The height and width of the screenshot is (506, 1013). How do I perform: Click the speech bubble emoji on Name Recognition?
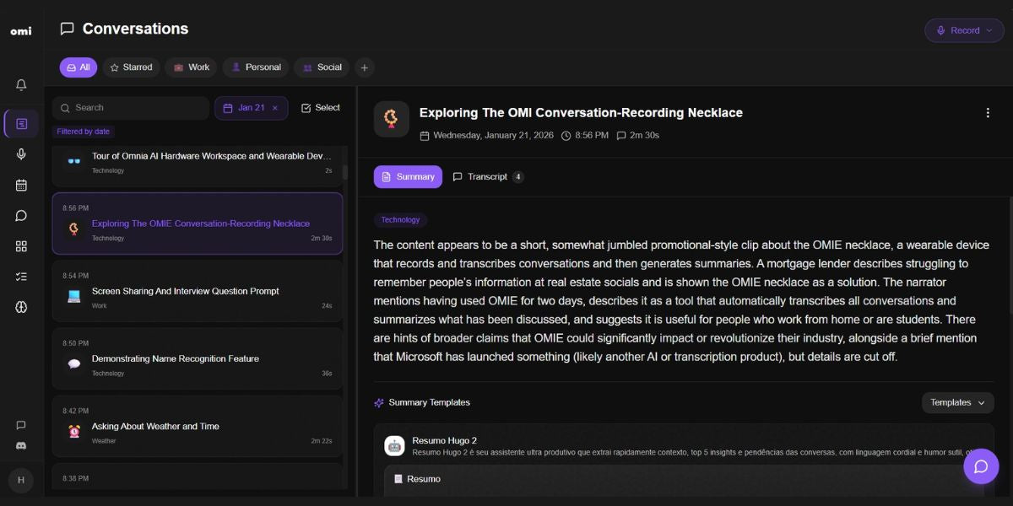click(x=74, y=363)
